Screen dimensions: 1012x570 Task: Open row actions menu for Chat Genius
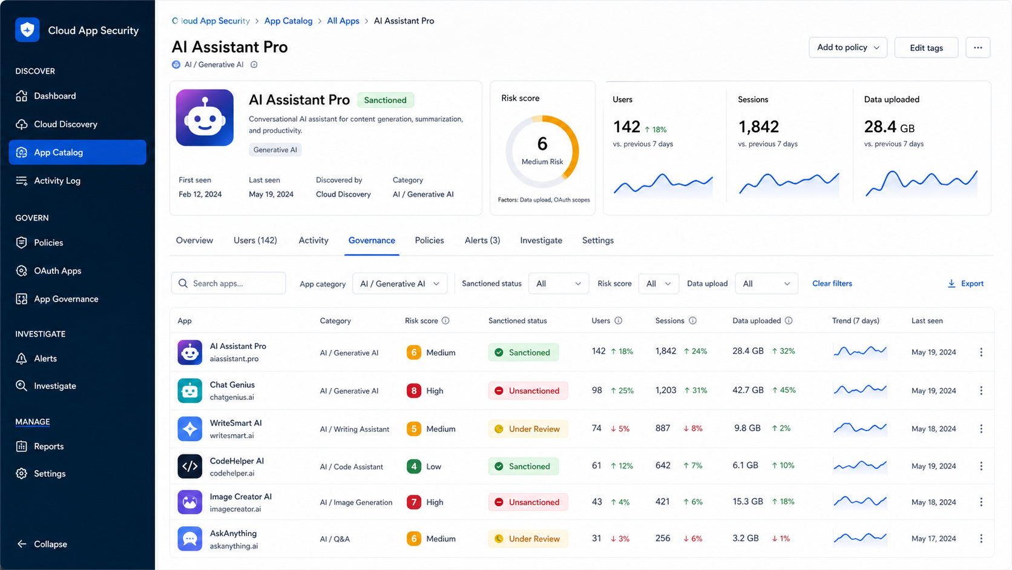pyautogui.click(x=981, y=391)
